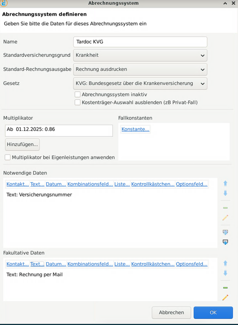Click Abbrechen to cancel dialog

click(171, 313)
